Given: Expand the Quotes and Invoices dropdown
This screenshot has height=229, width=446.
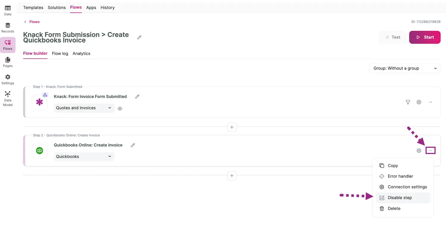Looking at the screenshot, I should (x=84, y=108).
